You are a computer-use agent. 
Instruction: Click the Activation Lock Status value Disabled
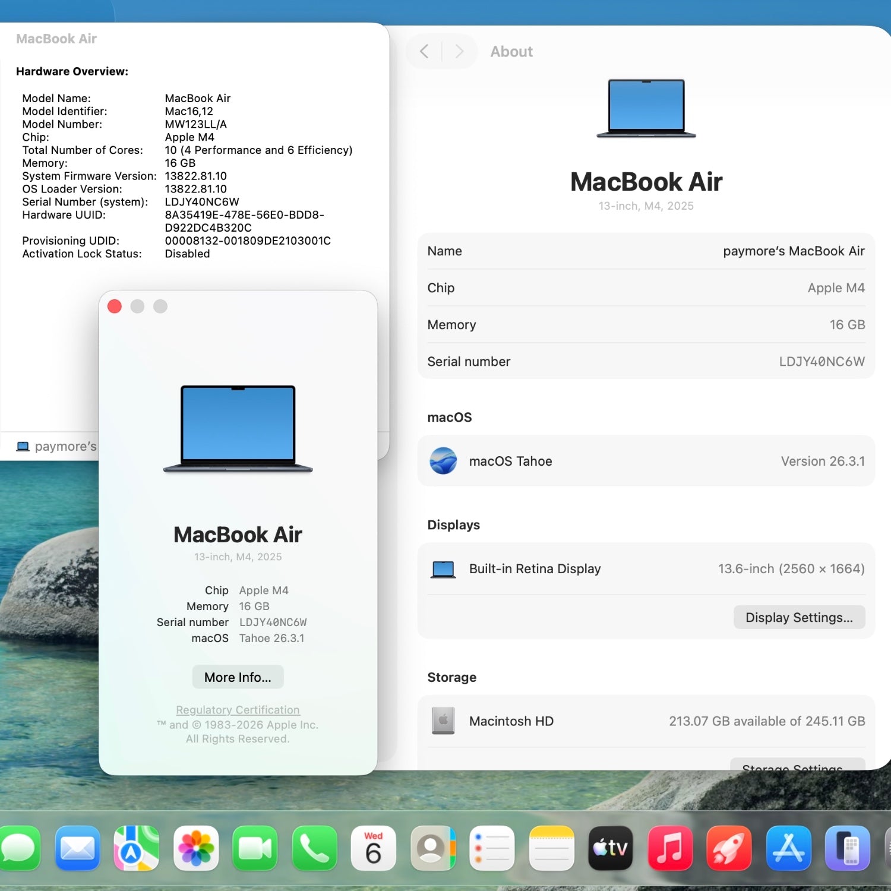click(187, 254)
